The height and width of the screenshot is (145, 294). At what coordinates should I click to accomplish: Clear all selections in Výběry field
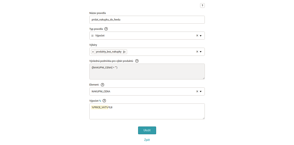(x=197, y=52)
